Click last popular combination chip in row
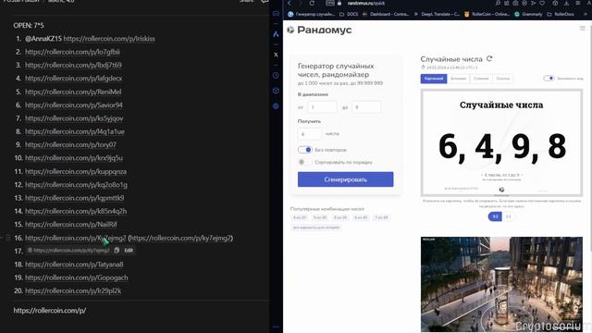This screenshot has width=592, height=333. click(381, 217)
